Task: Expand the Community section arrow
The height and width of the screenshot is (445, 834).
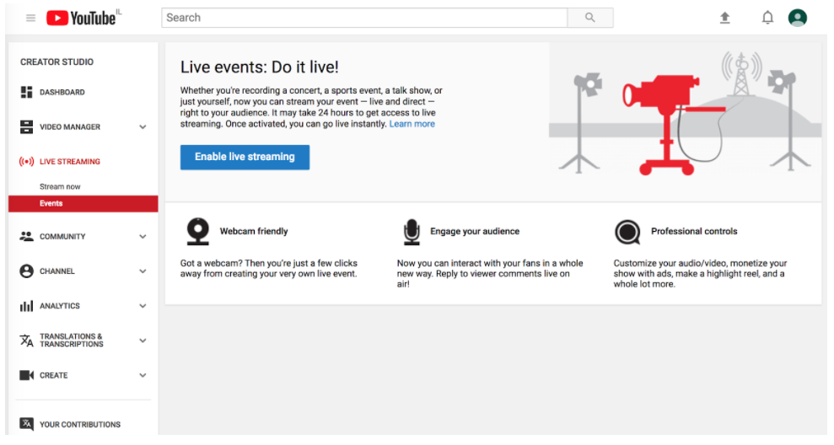Action: 143,237
